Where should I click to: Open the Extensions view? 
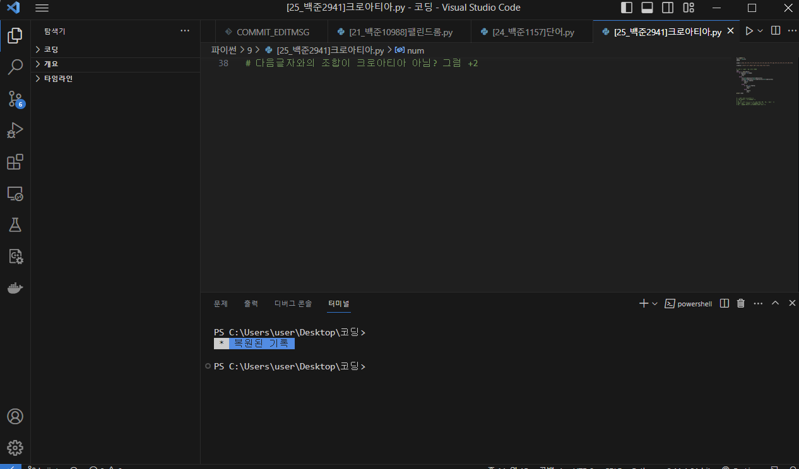[x=15, y=161]
